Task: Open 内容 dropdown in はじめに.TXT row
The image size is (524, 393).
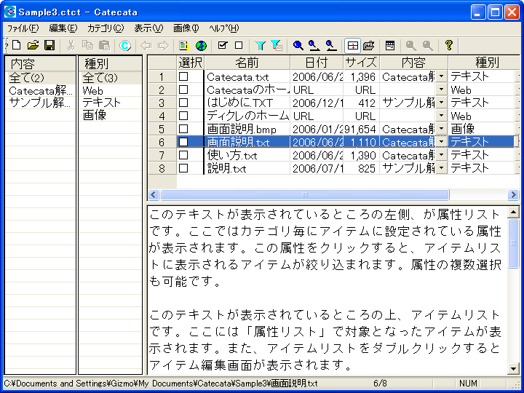Action: click(x=442, y=103)
